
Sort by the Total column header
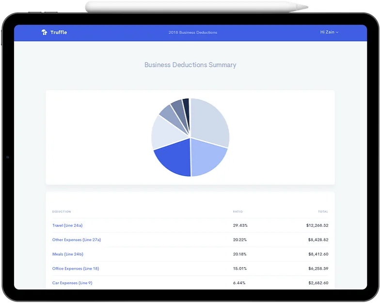click(323, 212)
